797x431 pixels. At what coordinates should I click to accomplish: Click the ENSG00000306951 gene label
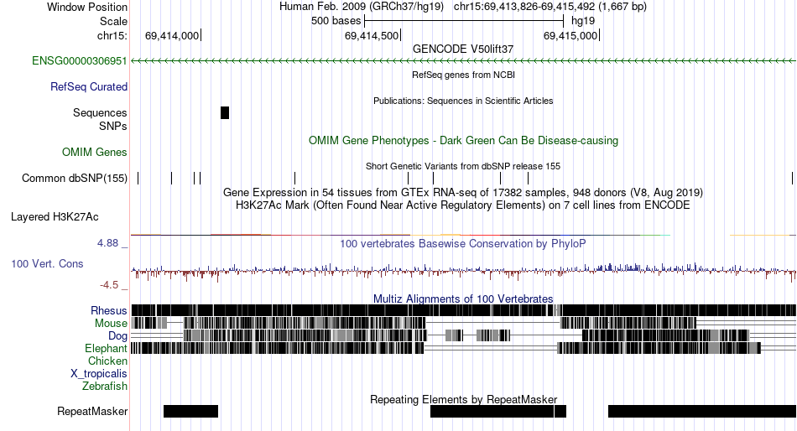point(80,61)
